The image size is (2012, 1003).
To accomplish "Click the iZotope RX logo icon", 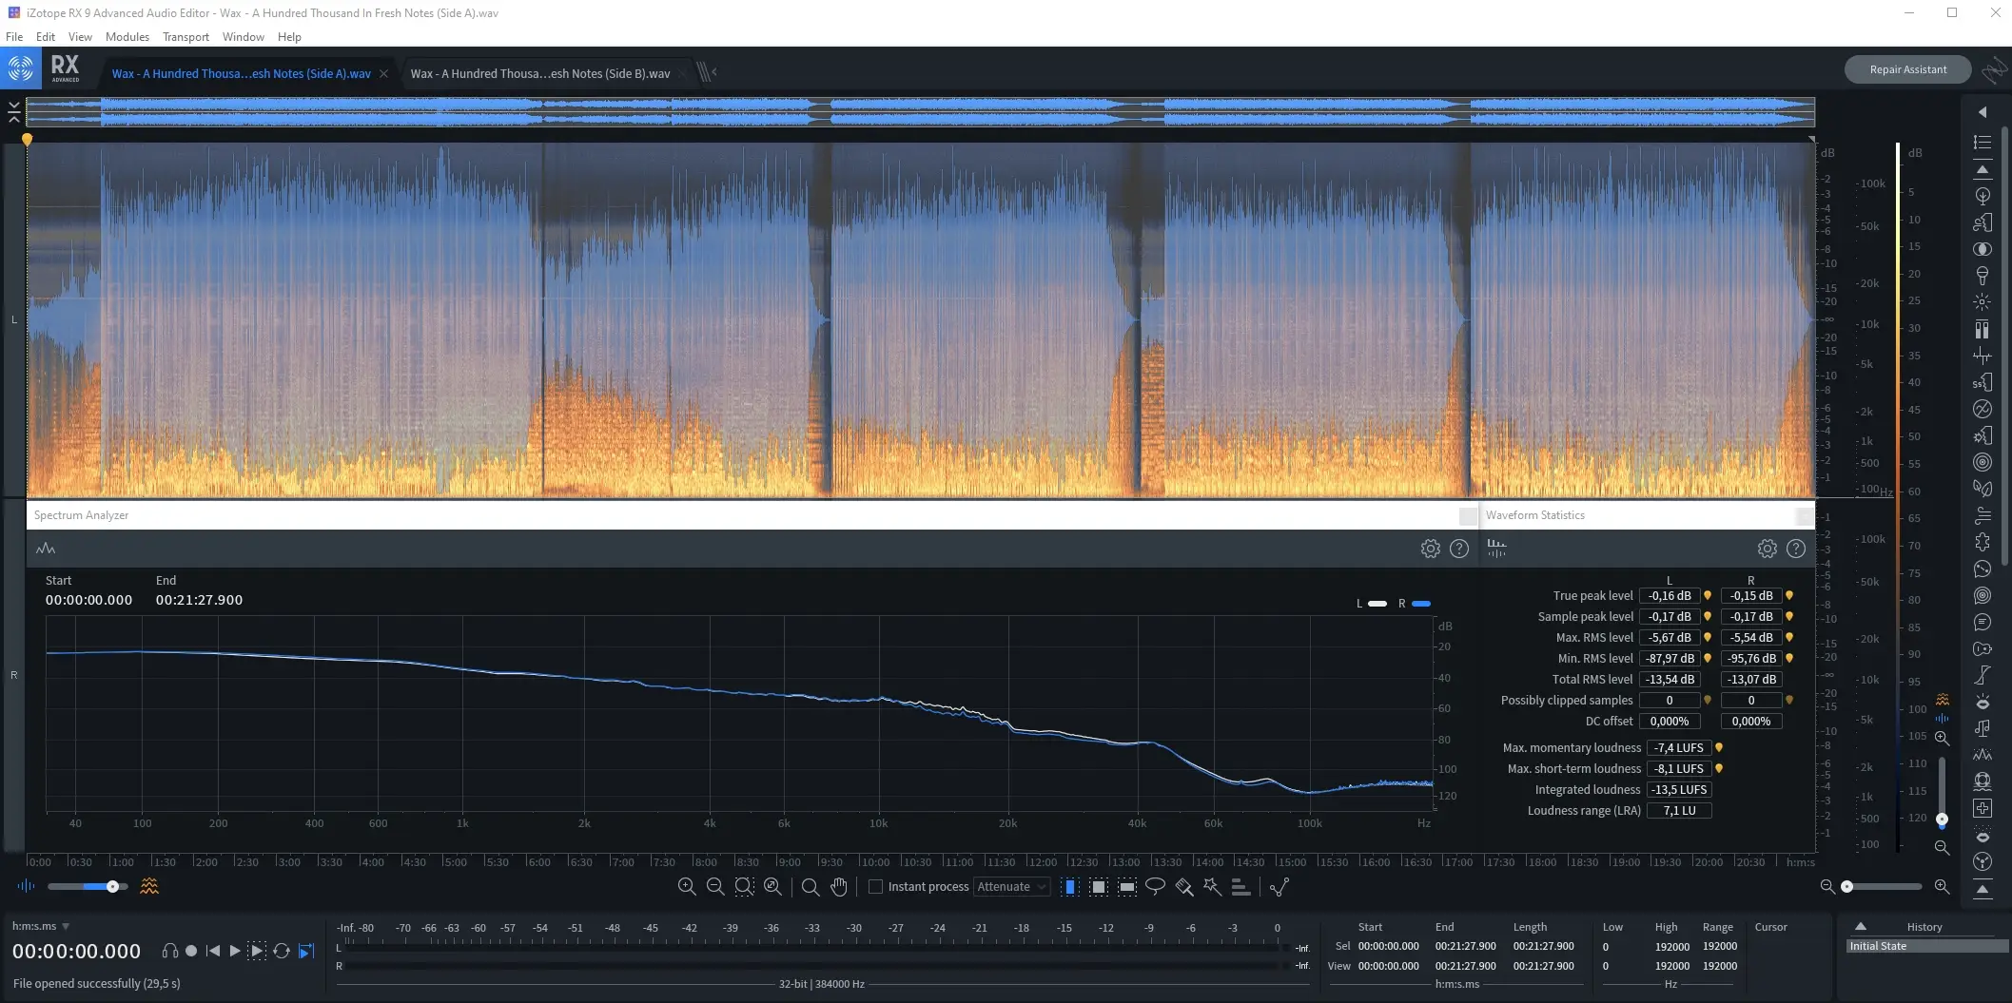I will (20, 68).
